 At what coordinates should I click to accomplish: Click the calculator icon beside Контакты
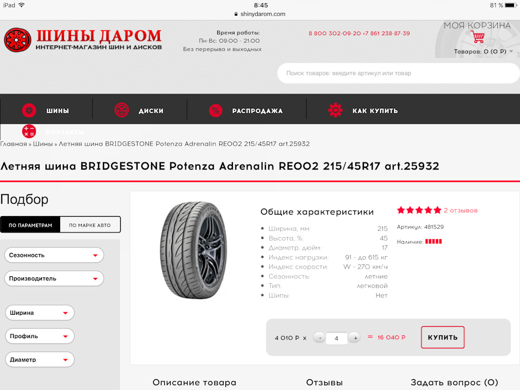coord(29,131)
